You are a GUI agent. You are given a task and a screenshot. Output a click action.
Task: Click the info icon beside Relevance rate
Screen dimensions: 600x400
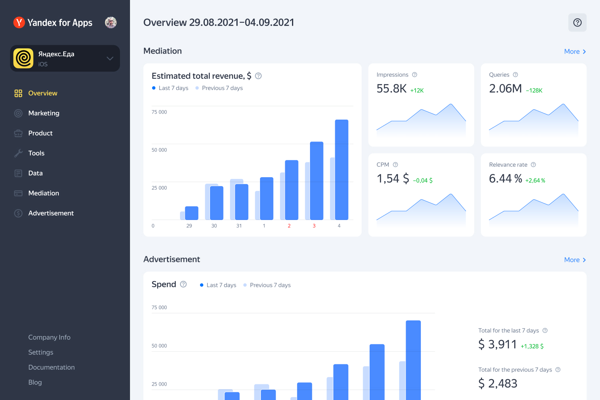[533, 165]
